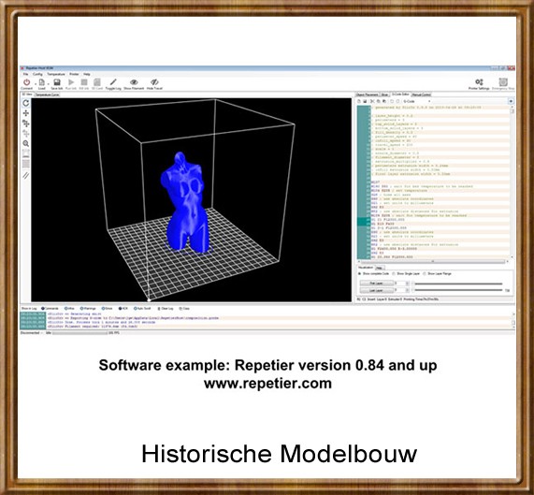This screenshot has height=495, width=534.
Task: Select the move viewpoint arrows tool
Action: 26,113
